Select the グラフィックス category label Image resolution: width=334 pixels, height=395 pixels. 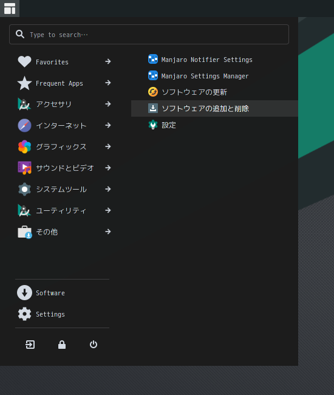[61, 146]
